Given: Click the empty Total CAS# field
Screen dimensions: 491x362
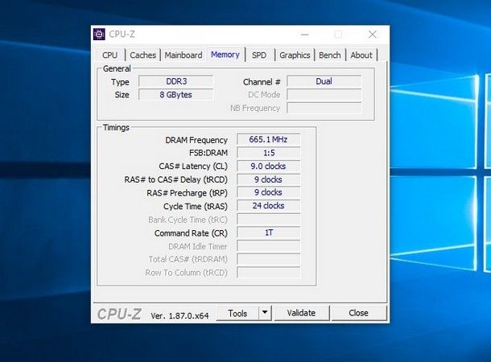Looking at the screenshot, I should point(268,259).
